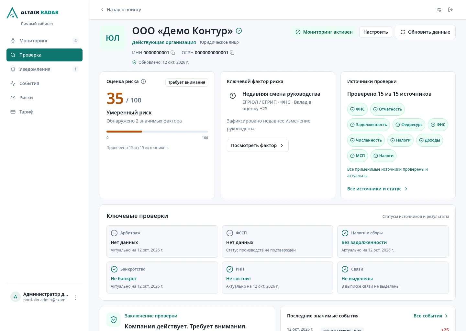Click the Доходы source chip
The image size is (466, 331).
(x=429, y=140)
